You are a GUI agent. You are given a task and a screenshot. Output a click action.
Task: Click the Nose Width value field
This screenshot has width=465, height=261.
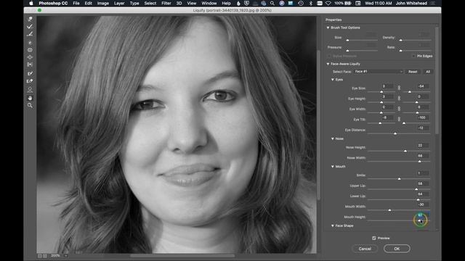tap(423, 156)
